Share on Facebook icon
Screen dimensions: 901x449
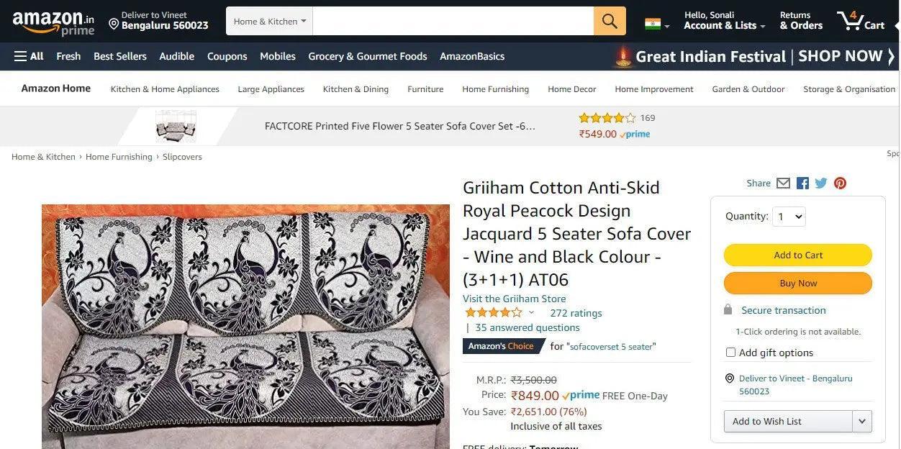pyautogui.click(x=802, y=183)
